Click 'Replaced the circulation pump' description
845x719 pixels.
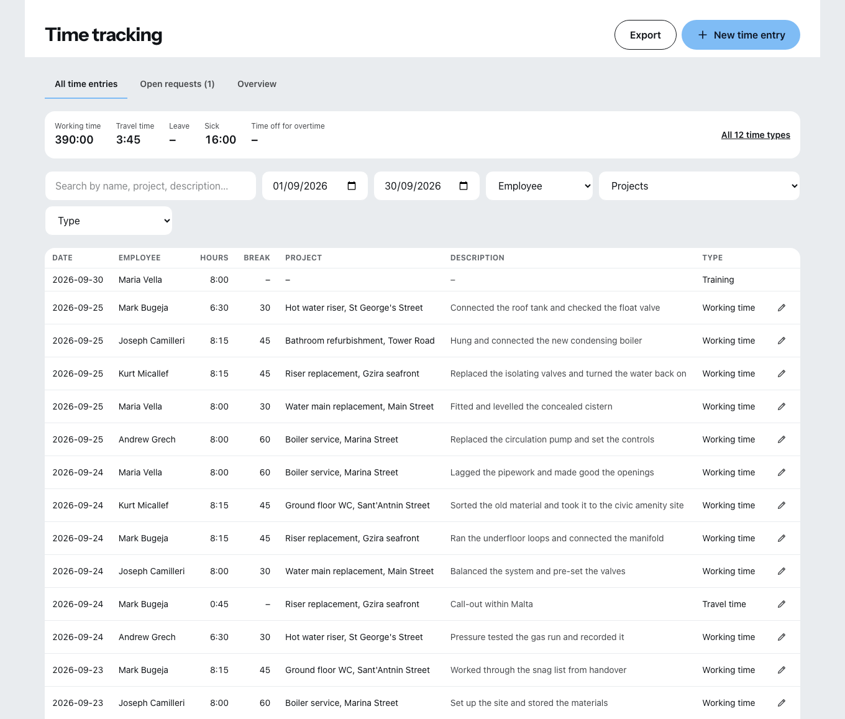(x=552, y=439)
